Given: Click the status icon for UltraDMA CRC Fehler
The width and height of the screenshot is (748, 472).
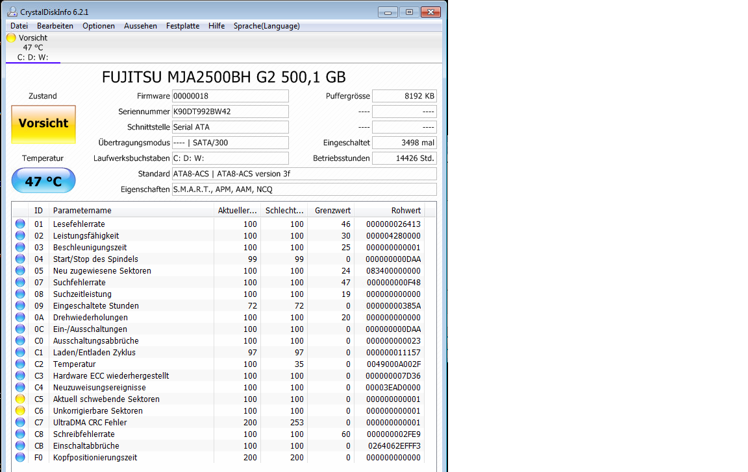Looking at the screenshot, I should pos(20,422).
